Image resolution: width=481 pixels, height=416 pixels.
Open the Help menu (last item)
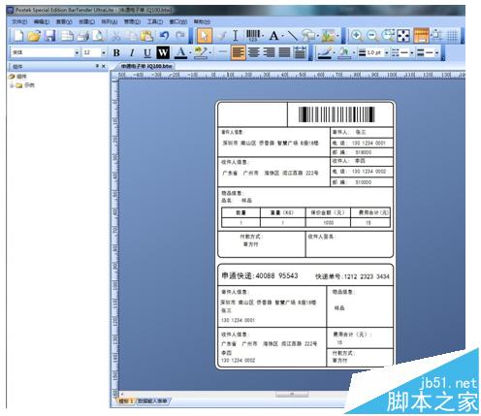pyautogui.click(x=202, y=21)
